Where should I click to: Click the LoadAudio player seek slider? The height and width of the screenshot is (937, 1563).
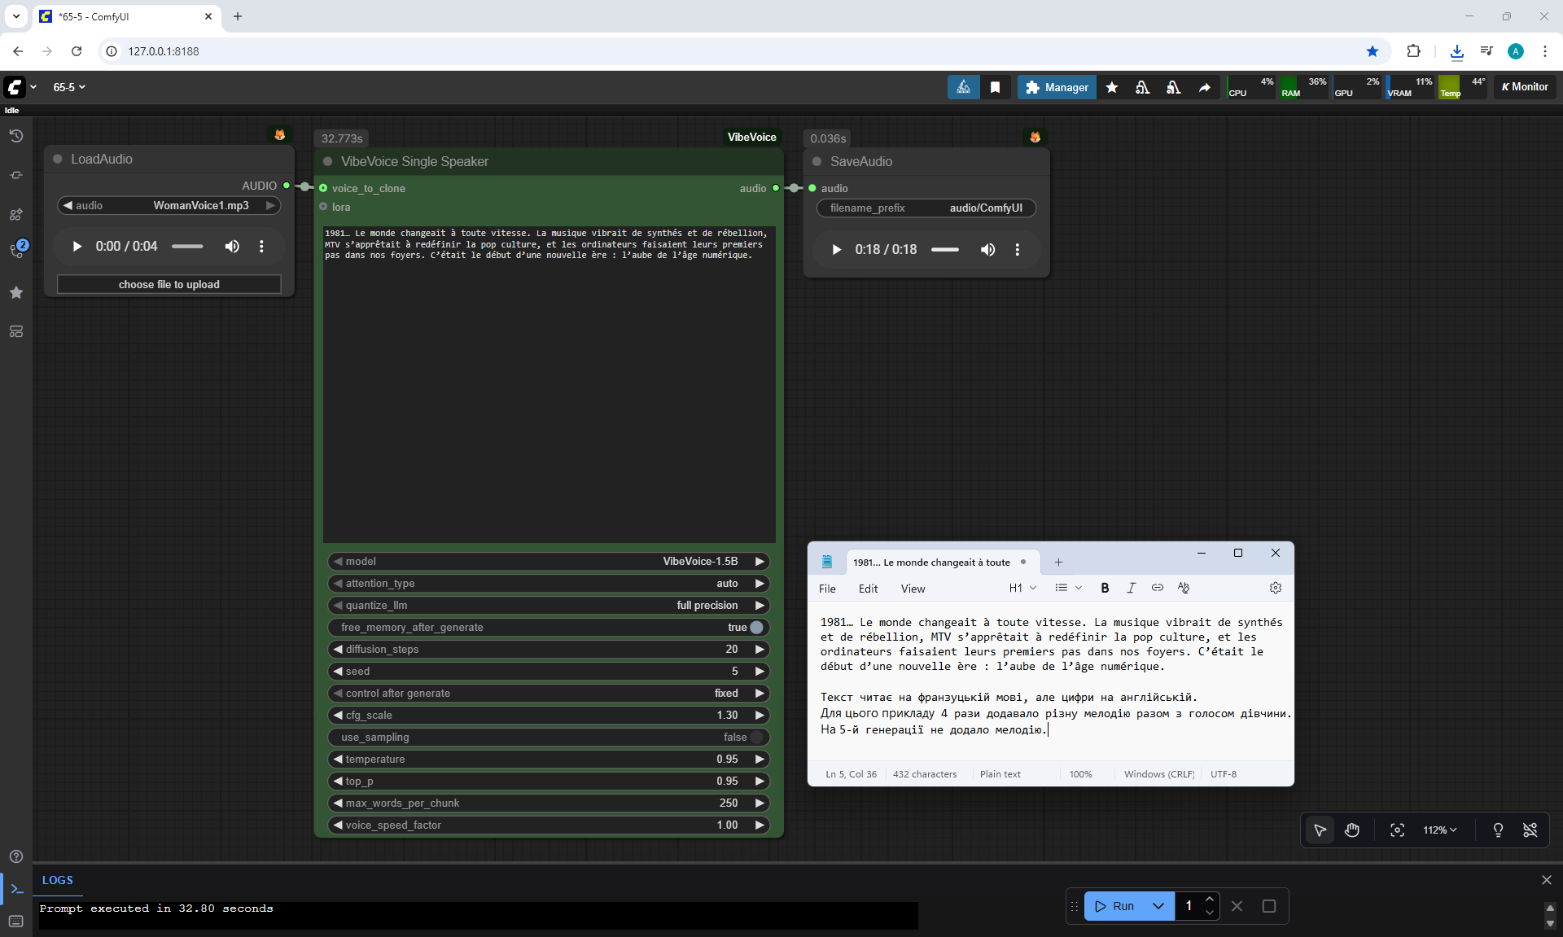click(187, 246)
